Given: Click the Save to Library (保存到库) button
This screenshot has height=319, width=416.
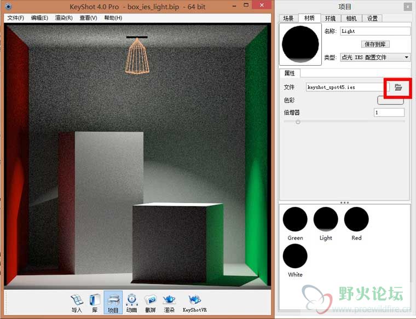Looking at the screenshot, I should coord(375,44).
